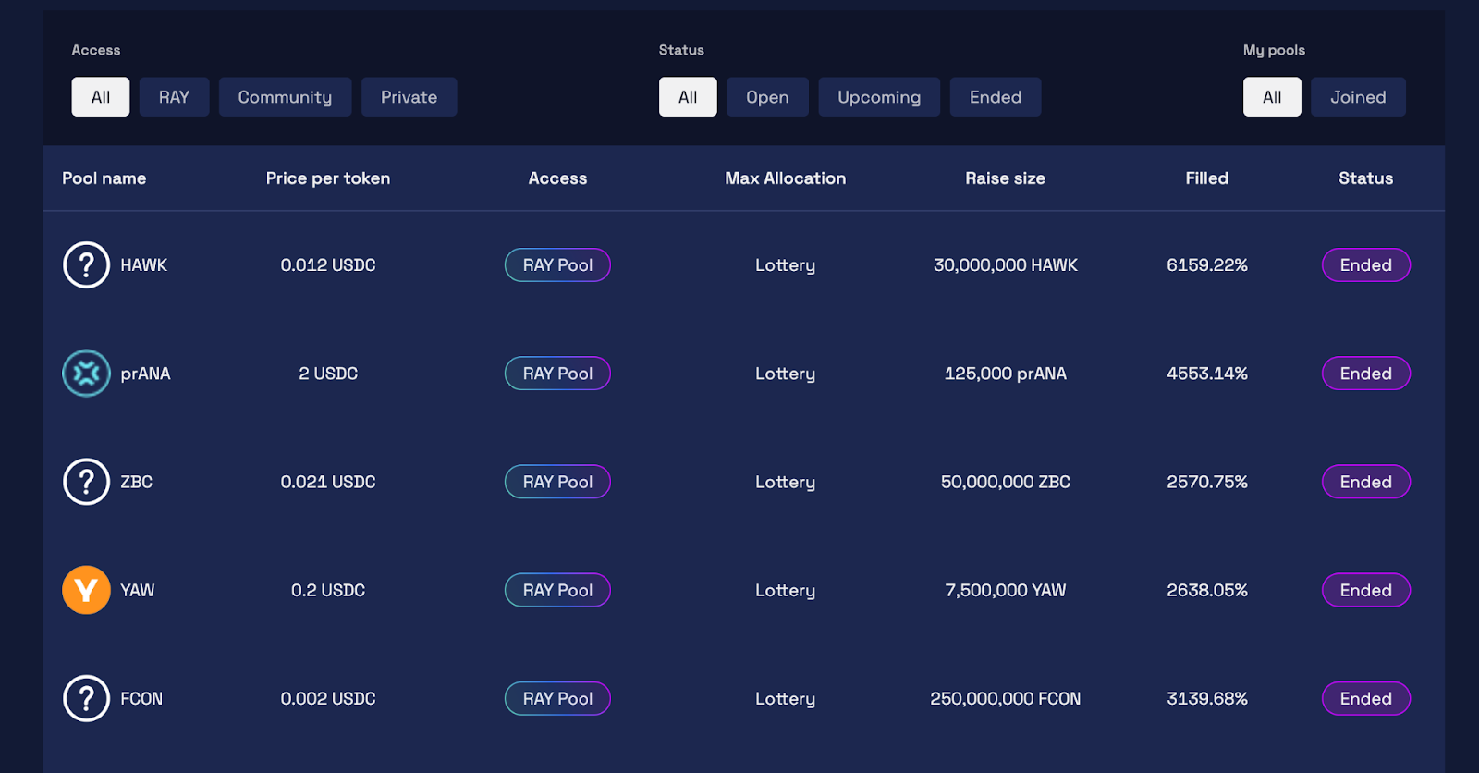
Task: Click Lottery allocation in the YAW row
Action: coord(786,590)
